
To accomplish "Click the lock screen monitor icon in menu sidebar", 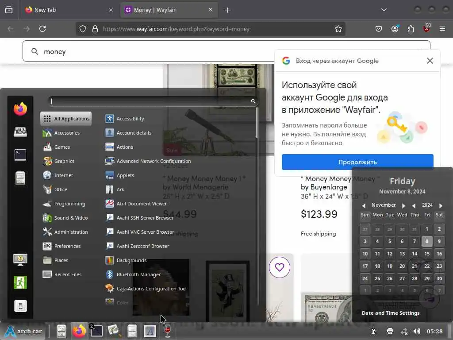I will pos(20,259).
